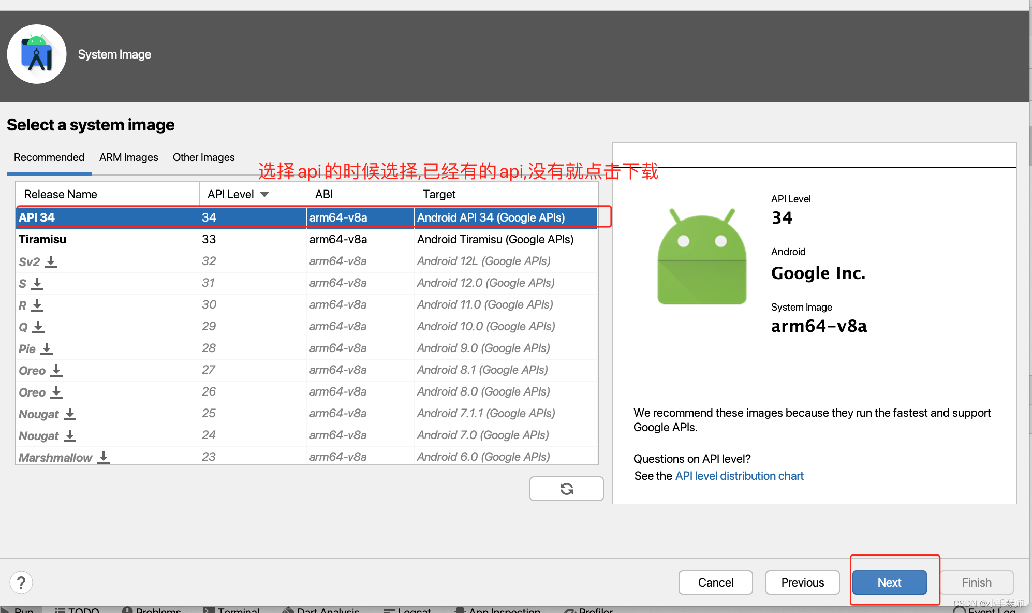1032x613 pixels.
Task: Download the Oreo API 26 image
Action: (56, 392)
